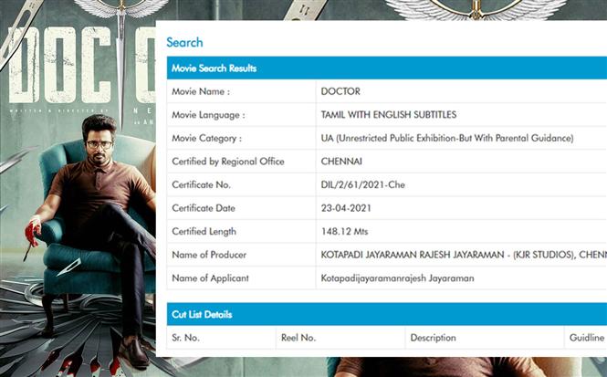Select the date 23-04-2021

coord(346,208)
